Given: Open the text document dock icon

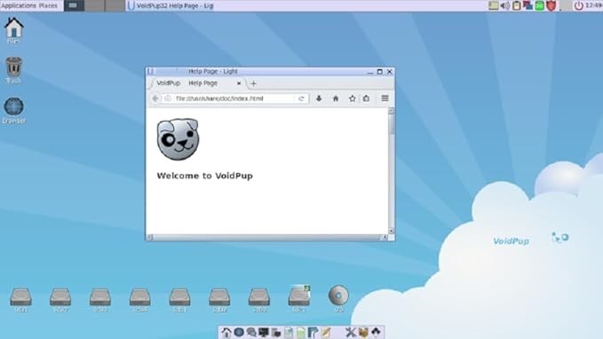Looking at the screenshot, I should 289,332.
